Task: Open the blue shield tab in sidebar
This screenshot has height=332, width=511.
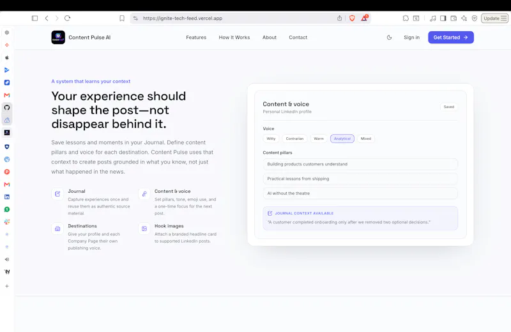Action: pyautogui.click(x=7, y=147)
